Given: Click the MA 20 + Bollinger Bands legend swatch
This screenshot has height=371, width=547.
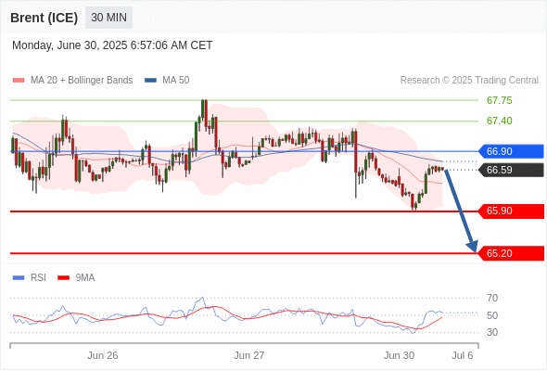Looking at the screenshot, I should tap(19, 81).
